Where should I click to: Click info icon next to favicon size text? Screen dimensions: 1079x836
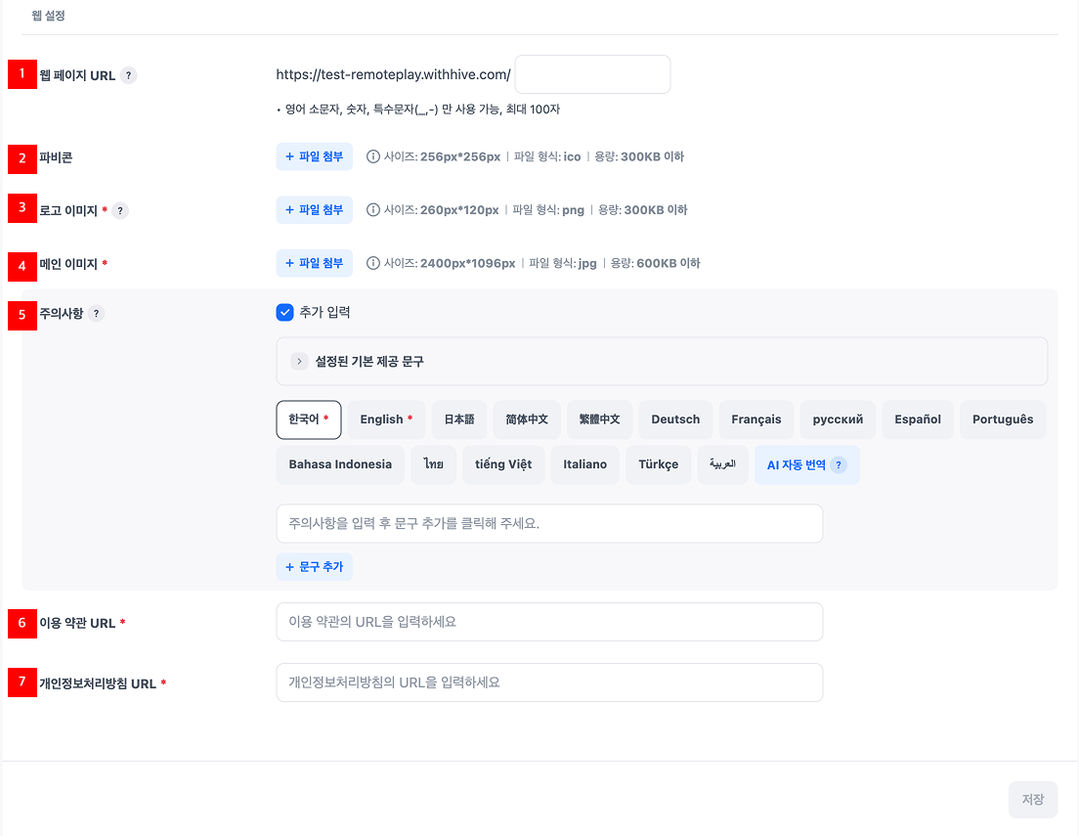click(372, 156)
